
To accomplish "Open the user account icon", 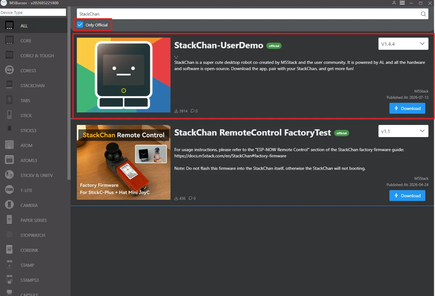I will click(x=394, y=3).
